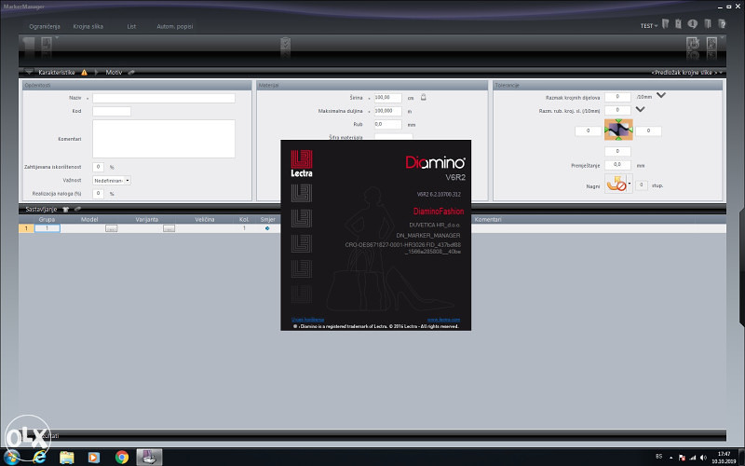Click the Nagni rotation-forbidden icon

(x=616, y=184)
